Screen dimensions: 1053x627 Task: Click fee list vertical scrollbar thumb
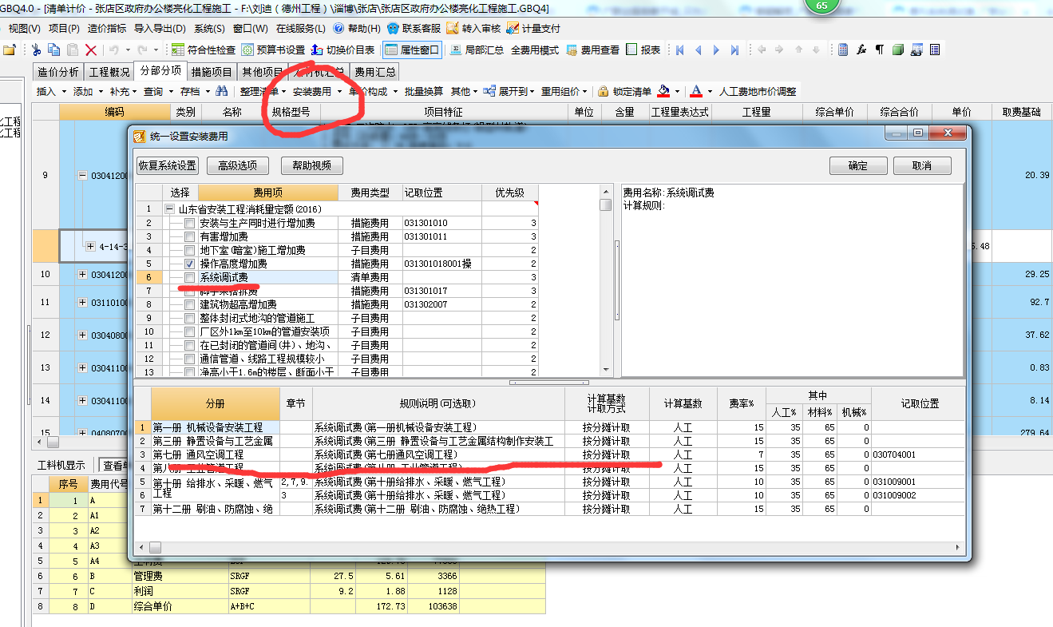(606, 204)
